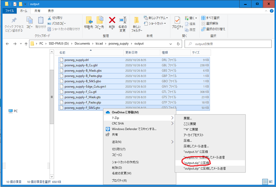Click Copy Path (パスのコピー)
Viewport: 276px width, 187px height.
coord(57,23)
